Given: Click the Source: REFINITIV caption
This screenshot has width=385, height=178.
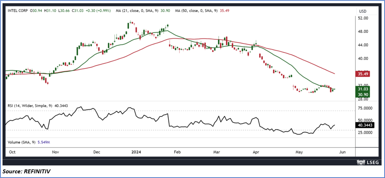Looking at the screenshot, I should [26, 172].
